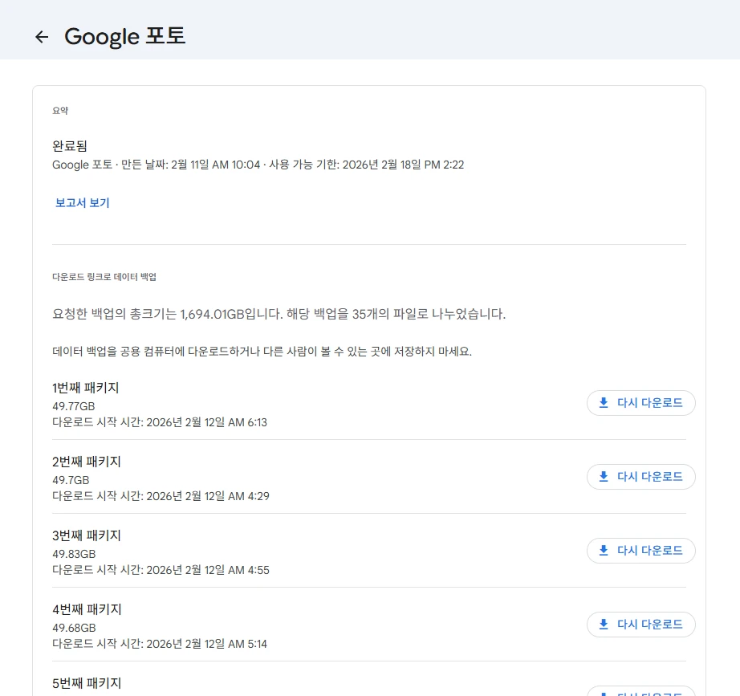Select the 49.77GB size label
Image resolution: width=740 pixels, height=696 pixels.
click(x=74, y=406)
